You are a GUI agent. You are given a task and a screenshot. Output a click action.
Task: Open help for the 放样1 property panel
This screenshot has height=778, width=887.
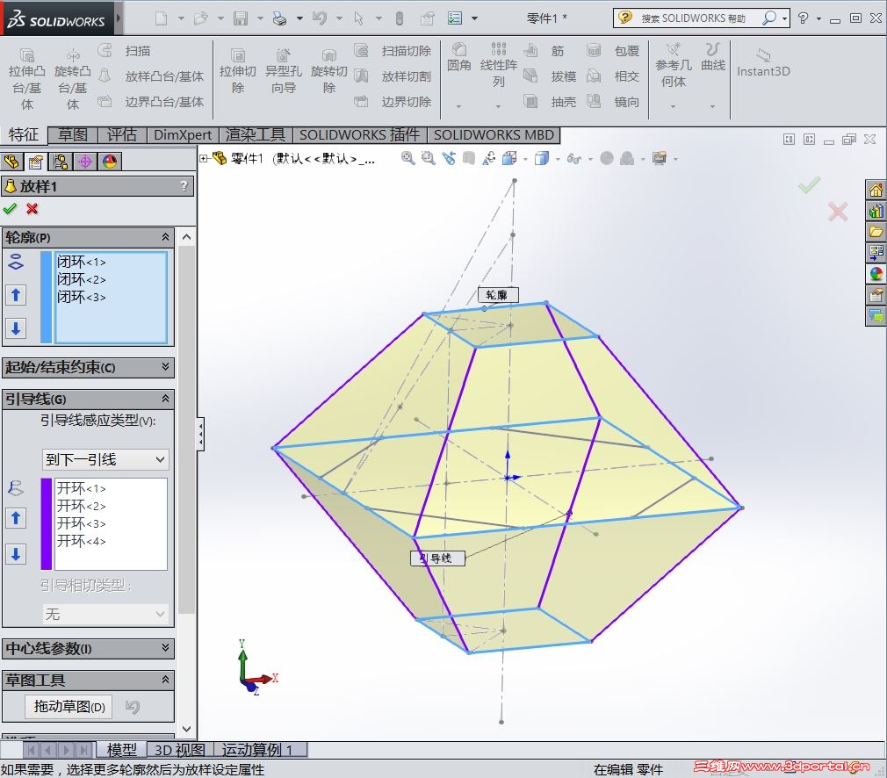pyautogui.click(x=184, y=185)
